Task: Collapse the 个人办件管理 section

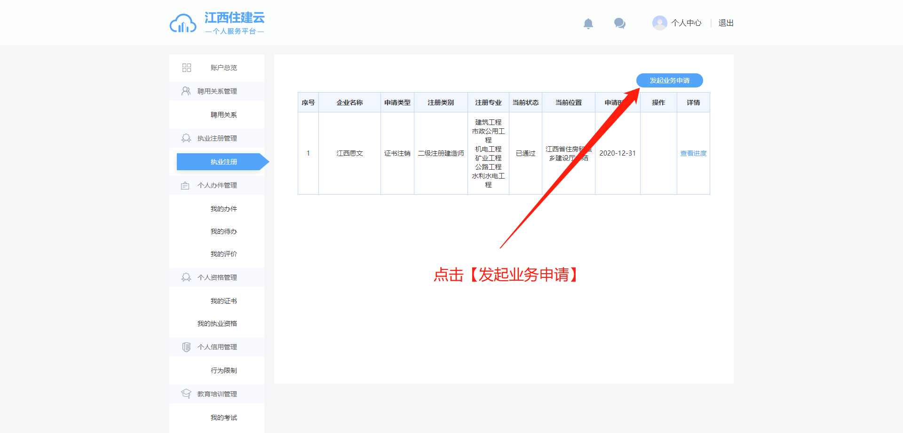Action: point(217,185)
